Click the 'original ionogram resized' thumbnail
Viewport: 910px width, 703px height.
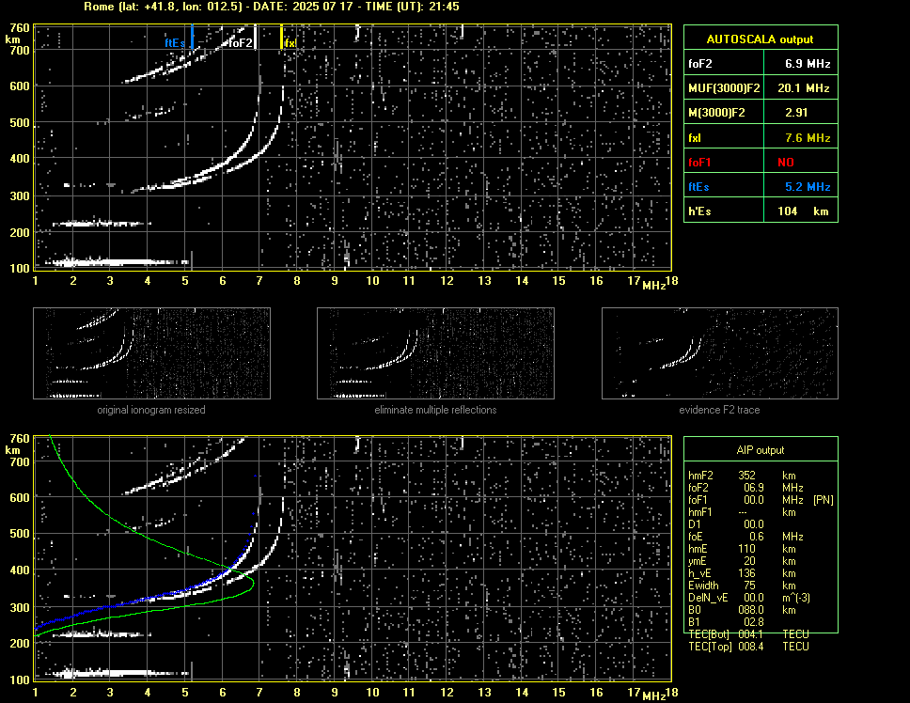(x=151, y=353)
